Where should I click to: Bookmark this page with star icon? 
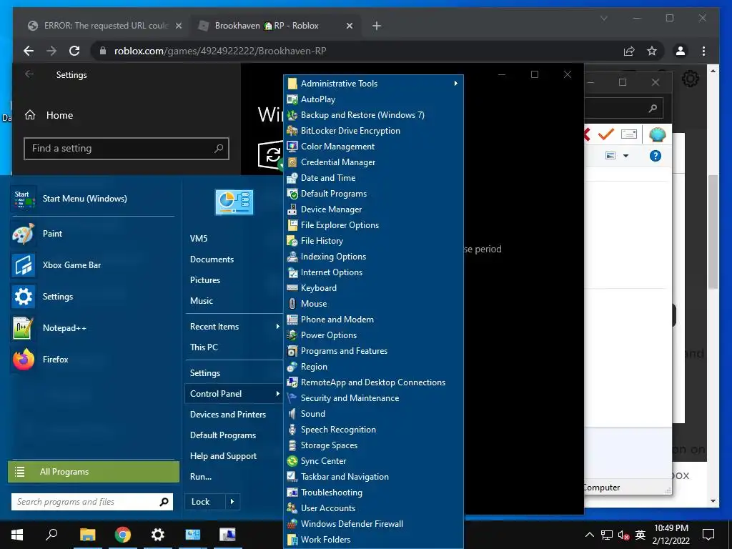point(652,51)
